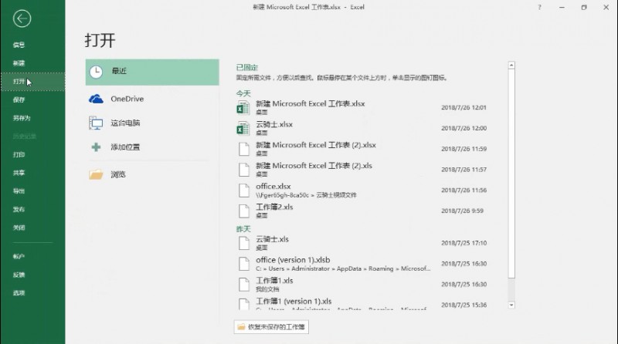Click the 恢复未保存的工作簿 button
Screen dimensions: 618x344
(271, 327)
